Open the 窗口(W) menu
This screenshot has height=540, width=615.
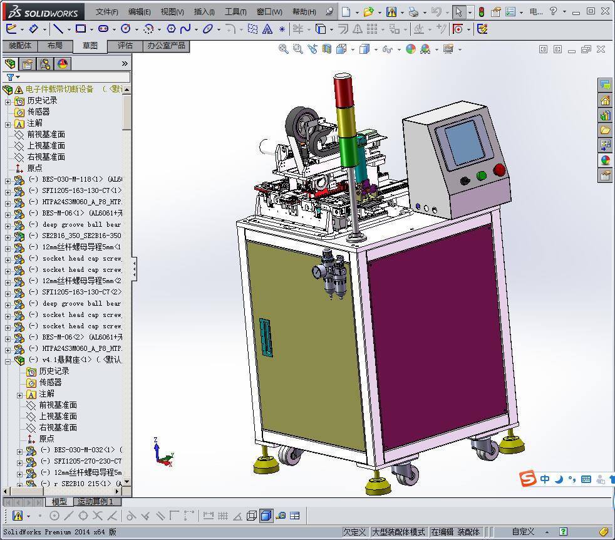click(269, 12)
